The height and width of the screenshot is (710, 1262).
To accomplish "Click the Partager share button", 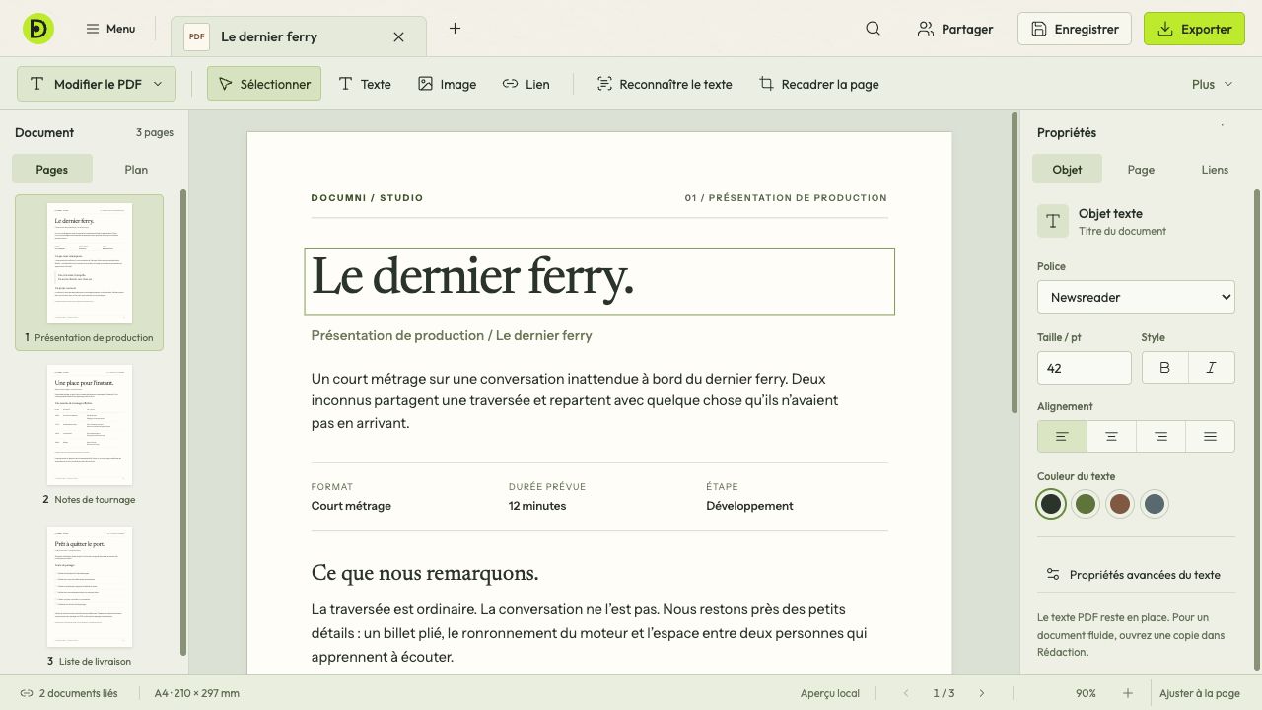I will (955, 29).
